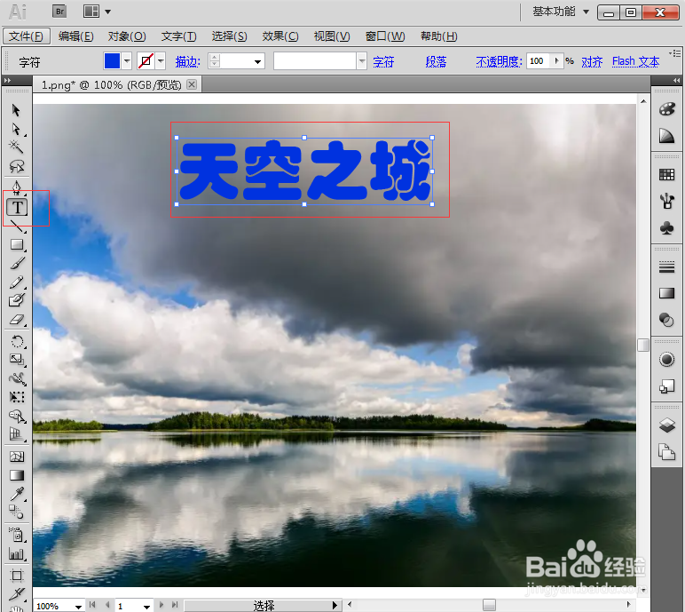Select the Paintbrush tool
The image size is (685, 612).
[x=17, y=263]
